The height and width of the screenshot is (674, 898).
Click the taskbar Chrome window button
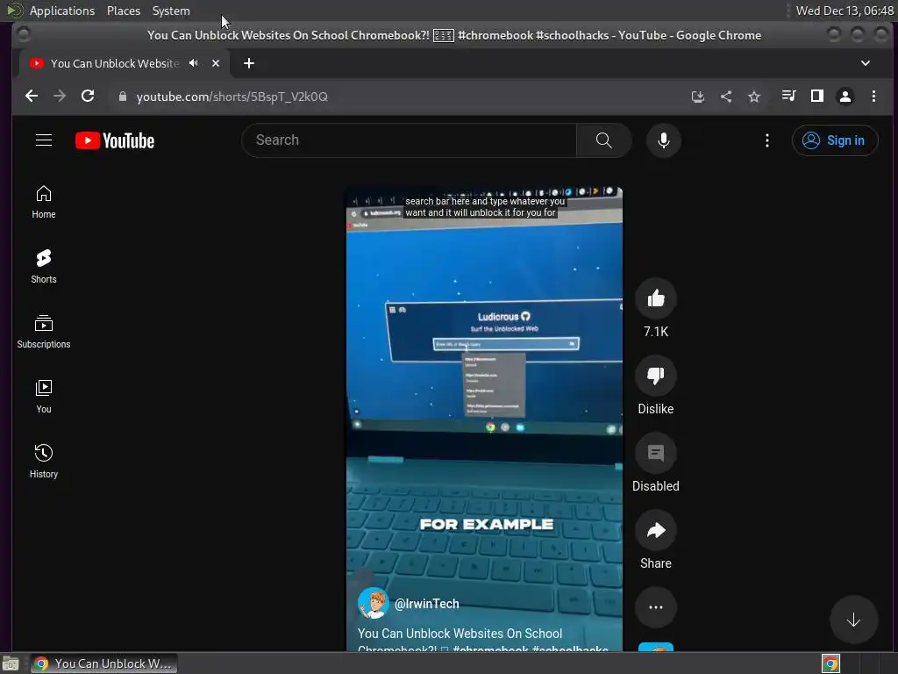[x=103, y=663]
